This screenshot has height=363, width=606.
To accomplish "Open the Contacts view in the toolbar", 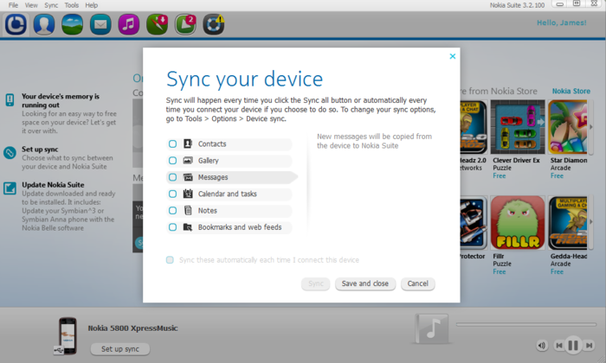I will coord(43,24).
